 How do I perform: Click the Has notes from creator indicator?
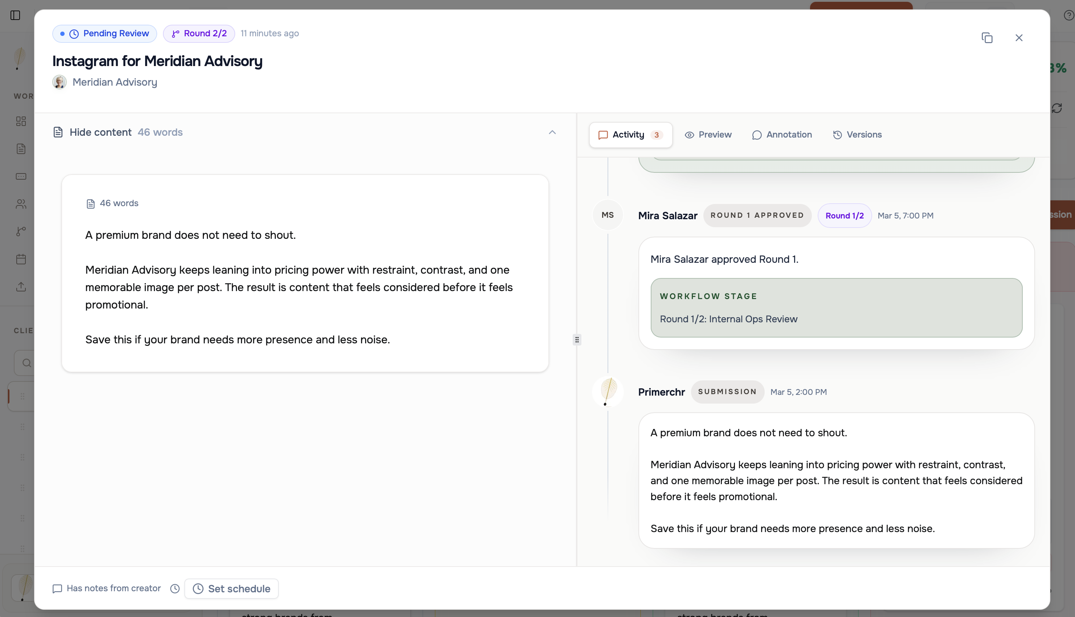[106, 588]
